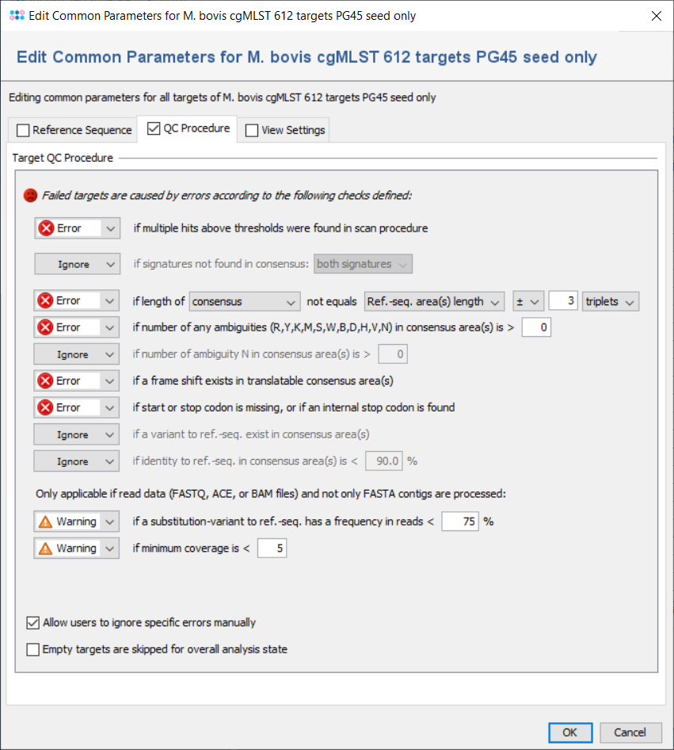674x750 pixels.
Task: Click the minimum coverage value field
Action: pyautogui.click(x=272, y=549)
